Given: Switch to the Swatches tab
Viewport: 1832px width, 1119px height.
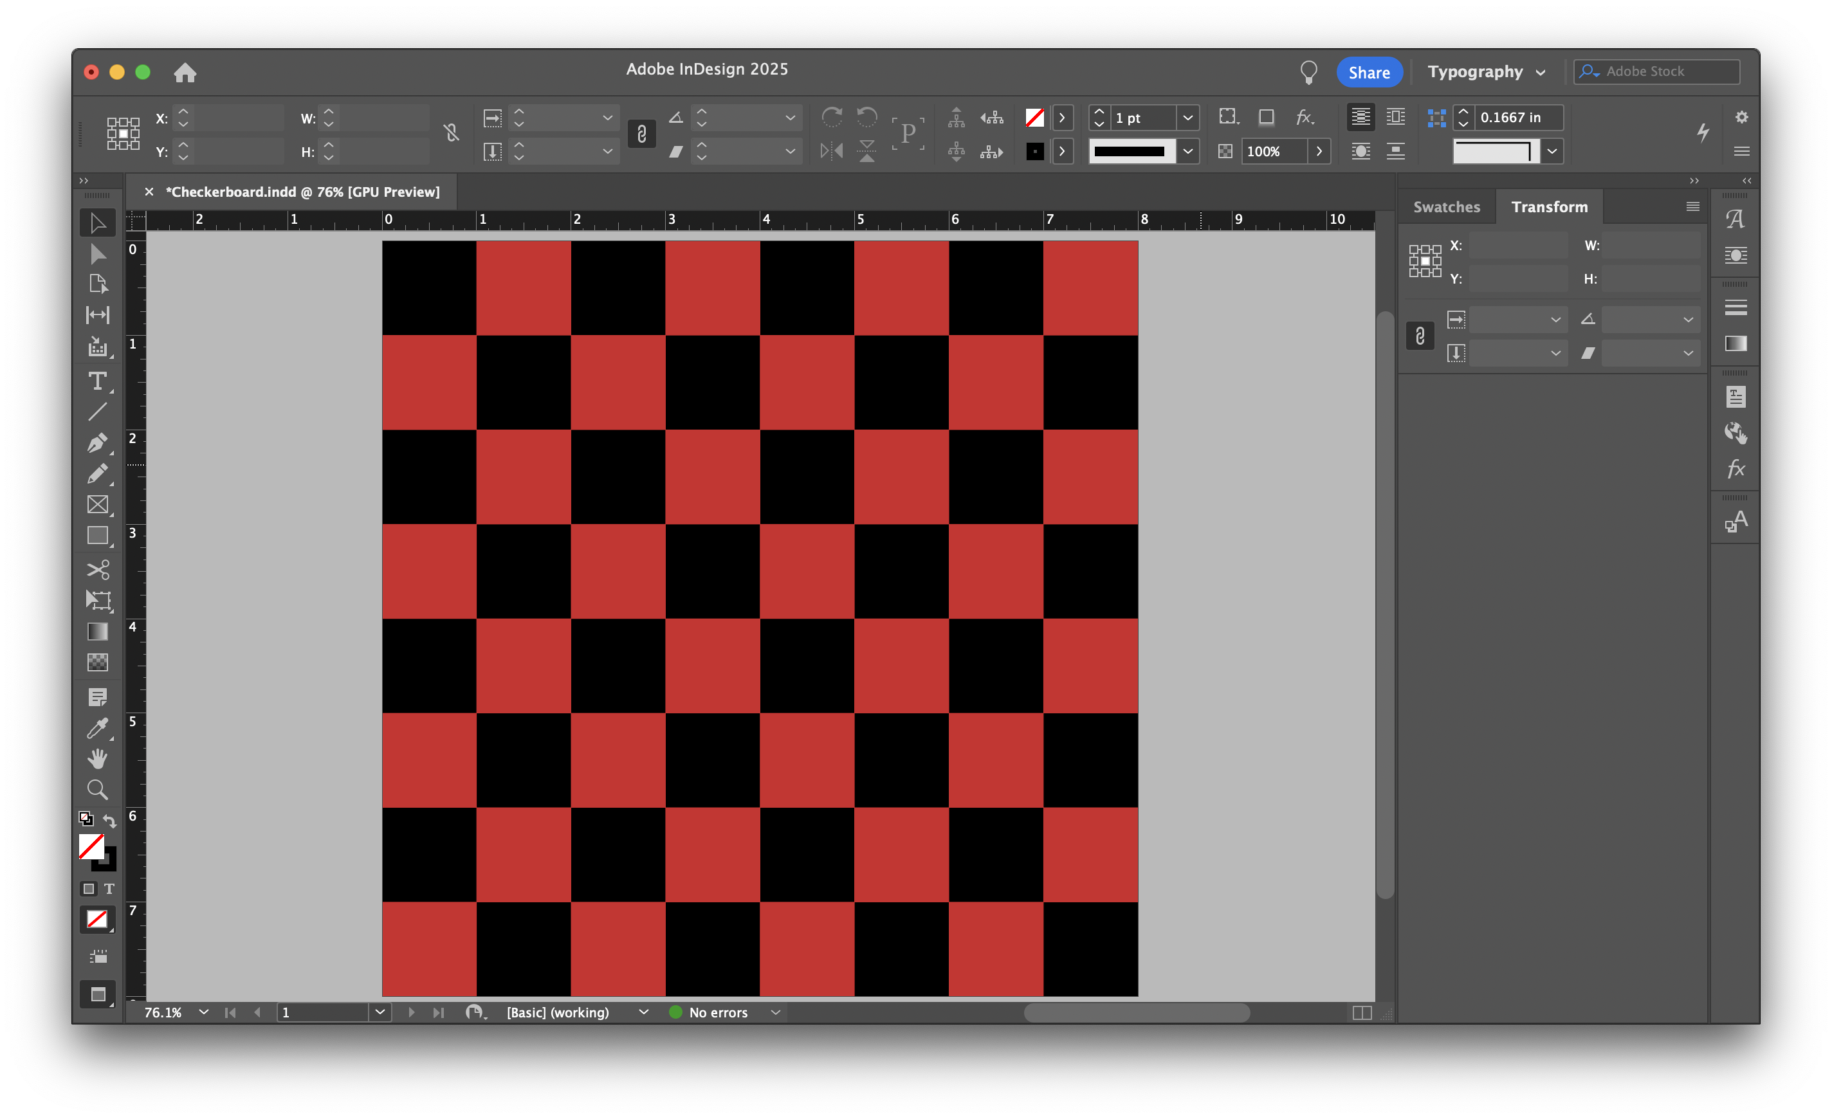Looking at the screenshot, I should pyautogui.click(x=1446, y=206).
